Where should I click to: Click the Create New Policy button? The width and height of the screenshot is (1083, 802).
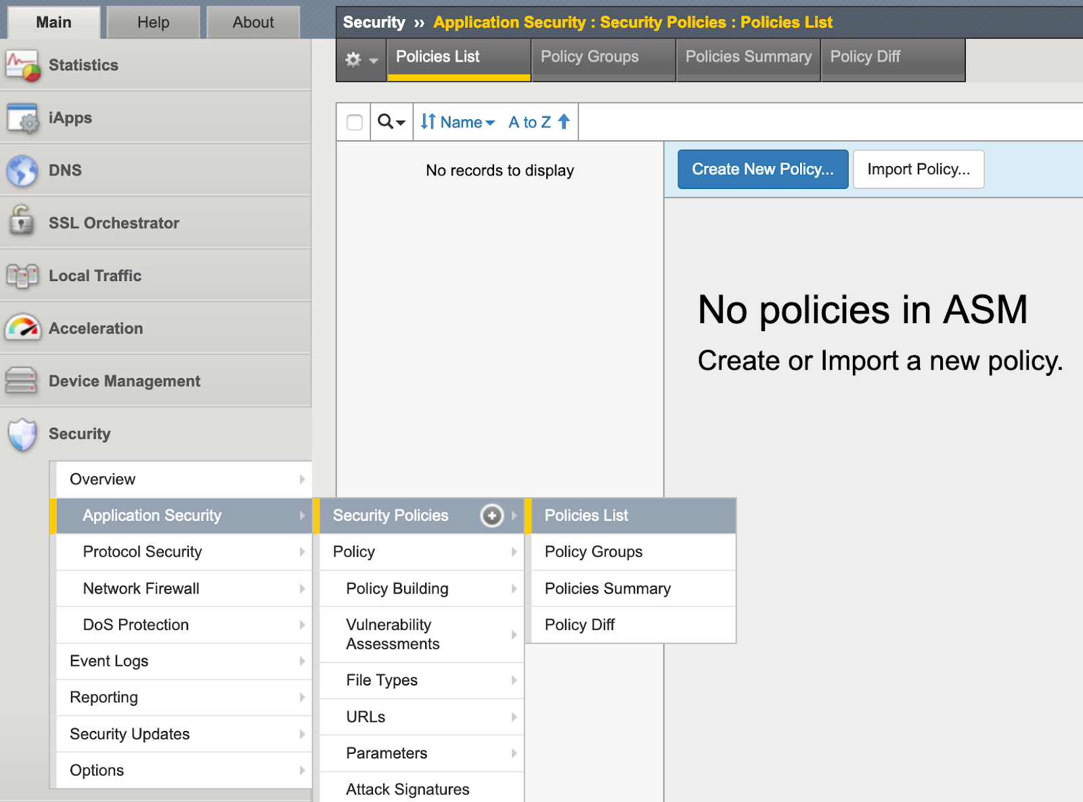(x=762, y=169)
